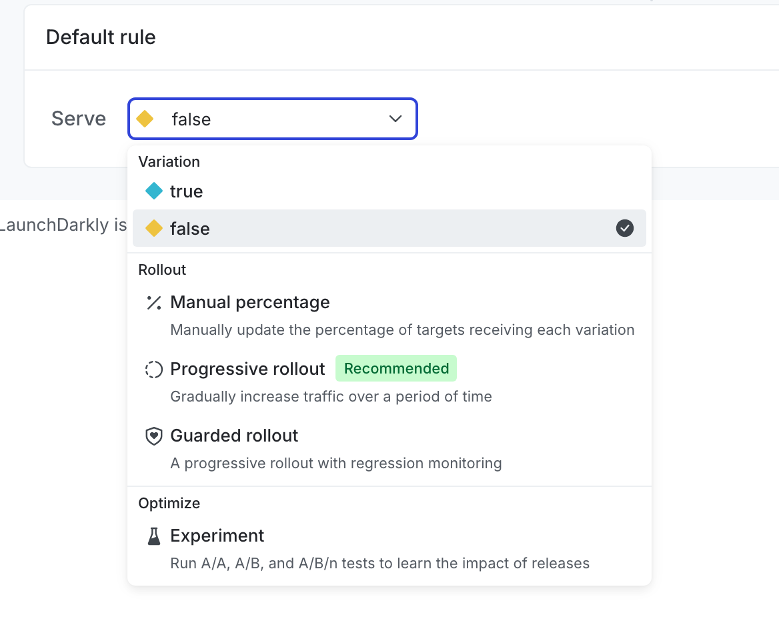Choose the Experiment optimize option
Screen dimensions: 779x627
[x=389, y=548]
